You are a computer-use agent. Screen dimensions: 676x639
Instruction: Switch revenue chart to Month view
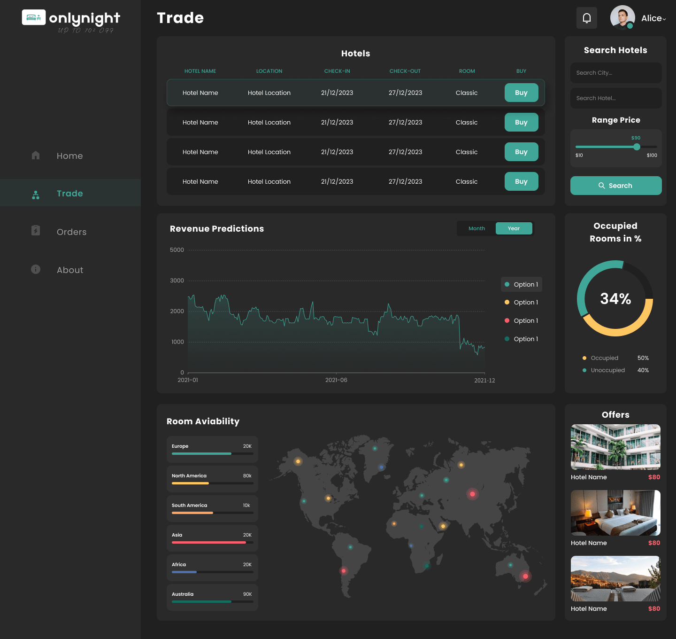[x=476, y=228]
